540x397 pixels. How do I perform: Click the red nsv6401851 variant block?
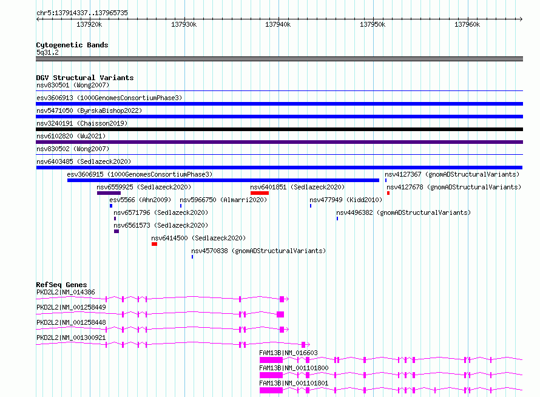coord(260,193)
